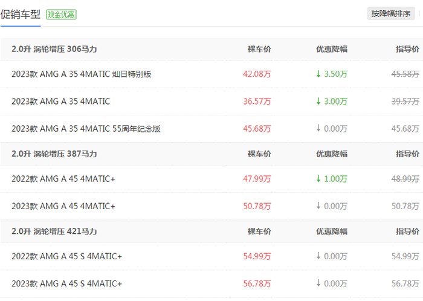
Task: Click the grey 45.68万 guide price
Action: pos(405,129)
